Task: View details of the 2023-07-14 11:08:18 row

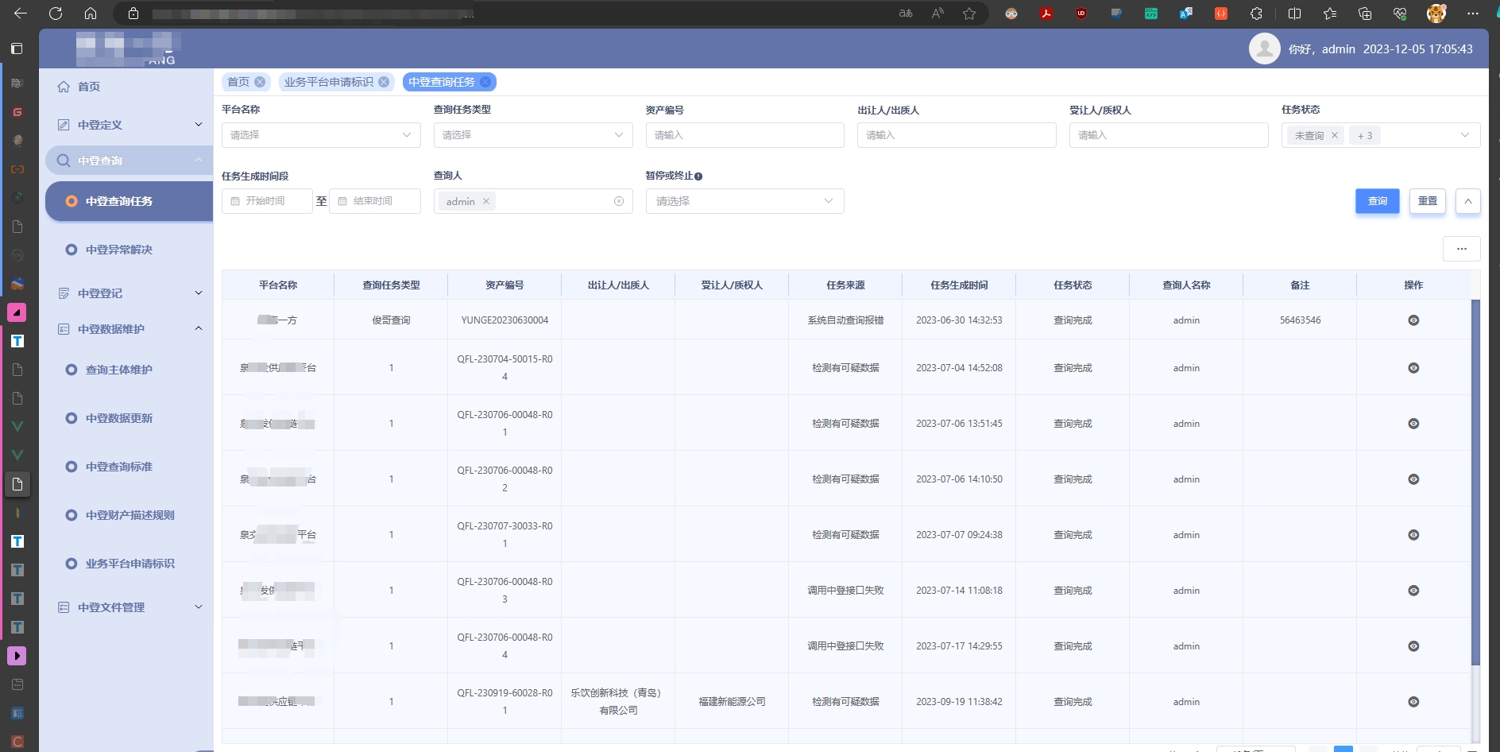Action: (1413, 591)
